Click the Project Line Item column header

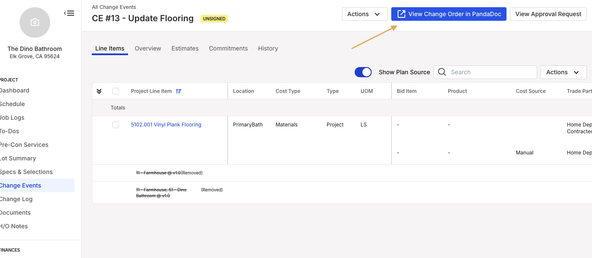(151, 91)
